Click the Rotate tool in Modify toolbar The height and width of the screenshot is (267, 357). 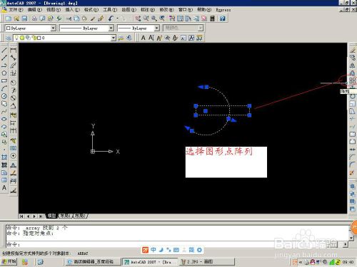coord(353,96)
